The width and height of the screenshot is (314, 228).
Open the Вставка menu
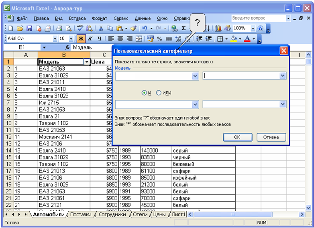point(77,18)
